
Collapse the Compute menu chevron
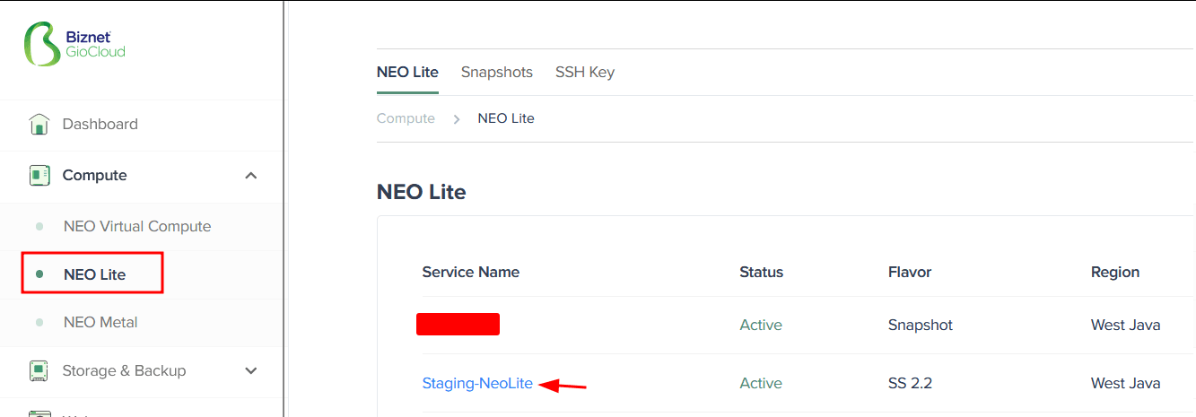[x=251, y=176]
